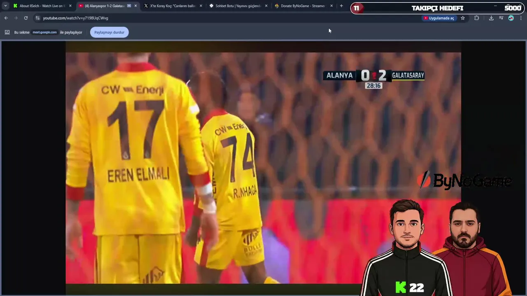Switch to the X'te Koray Koç tab

172,6
